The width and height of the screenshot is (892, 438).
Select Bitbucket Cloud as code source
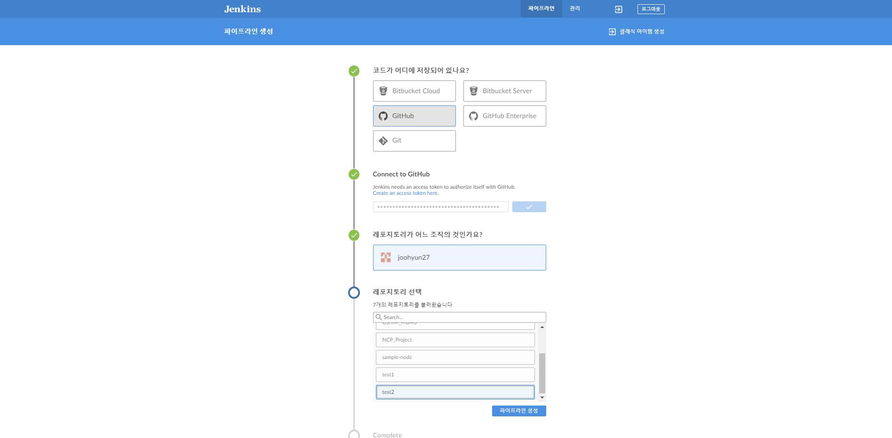tap(414, 91)
